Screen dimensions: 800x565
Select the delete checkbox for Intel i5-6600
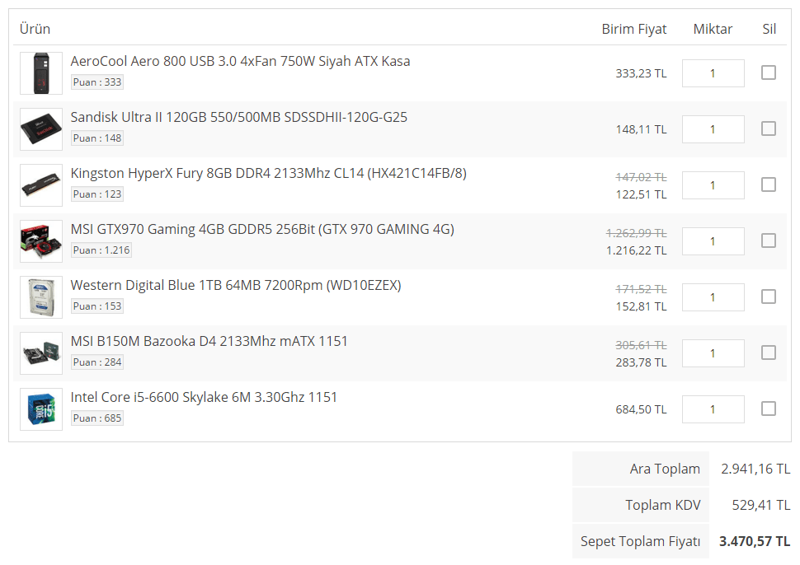coord(769,409)
